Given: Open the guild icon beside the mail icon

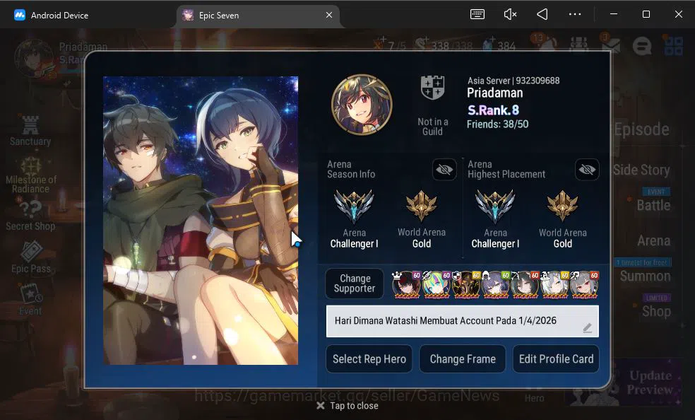Looking at the screenshot, I should [579, 45].
